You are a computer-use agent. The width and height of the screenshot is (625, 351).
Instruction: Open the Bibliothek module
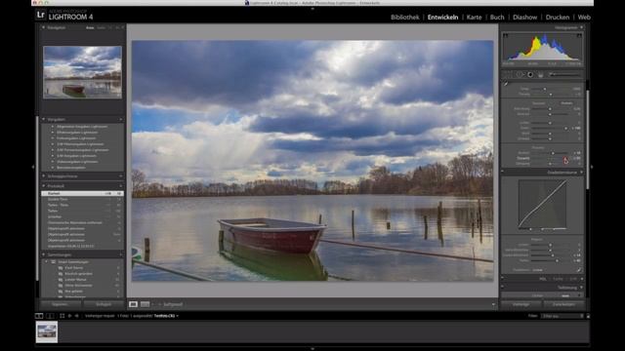(x=405, y=18)
